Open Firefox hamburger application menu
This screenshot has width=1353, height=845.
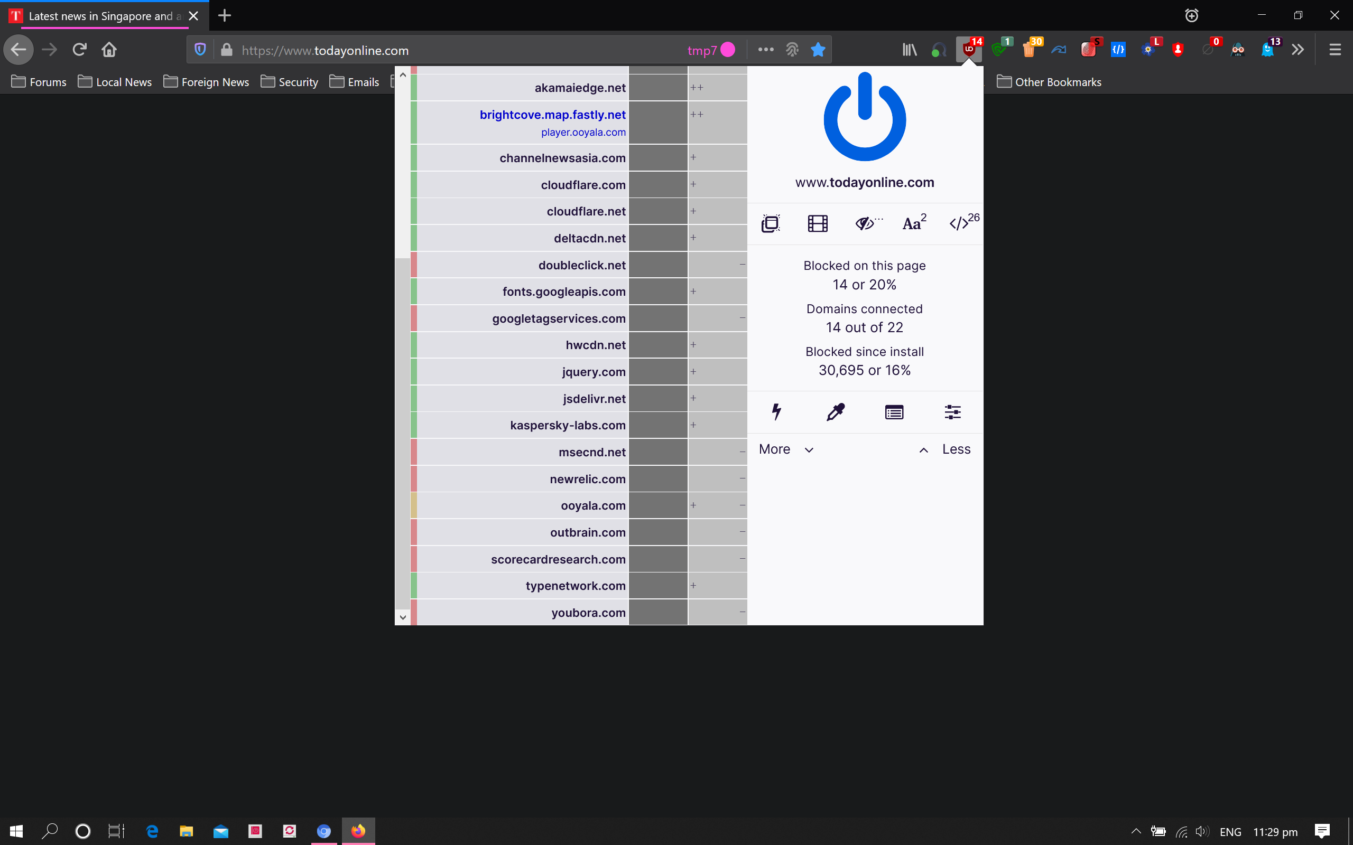coord(1335,50)
